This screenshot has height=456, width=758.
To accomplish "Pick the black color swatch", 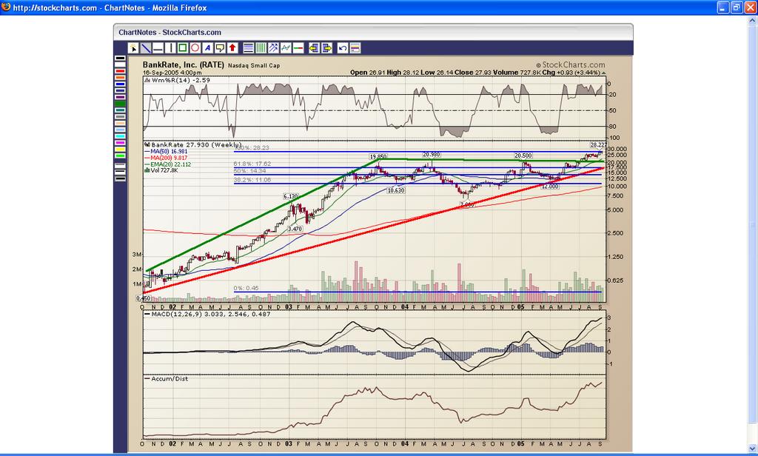I will (120, 58).
